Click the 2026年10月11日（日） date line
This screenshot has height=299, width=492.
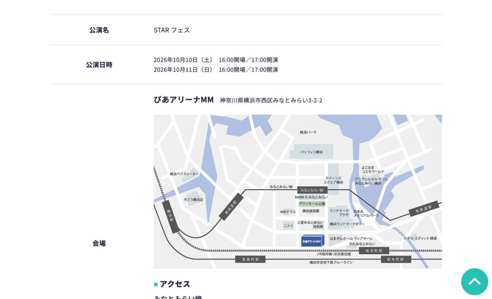pyautogui.click(x=216, y=70)
